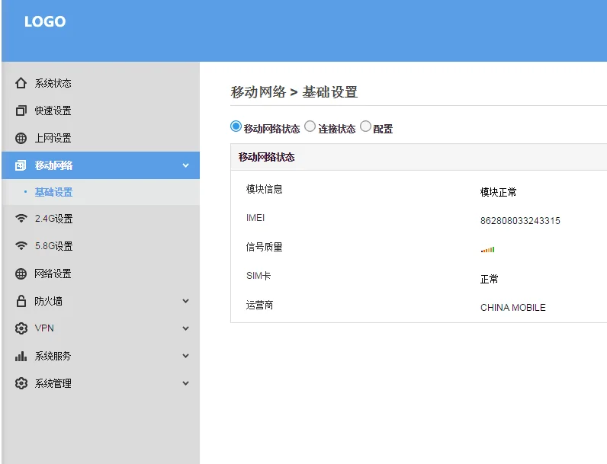Click the 系统管理 menu label
This screenshot has height=464, width=607.
tap(53, 383)
